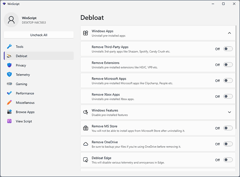Click the Privacy shield icon
The image size is (240, 177).
pyautogui.click(x=9, y=65)
